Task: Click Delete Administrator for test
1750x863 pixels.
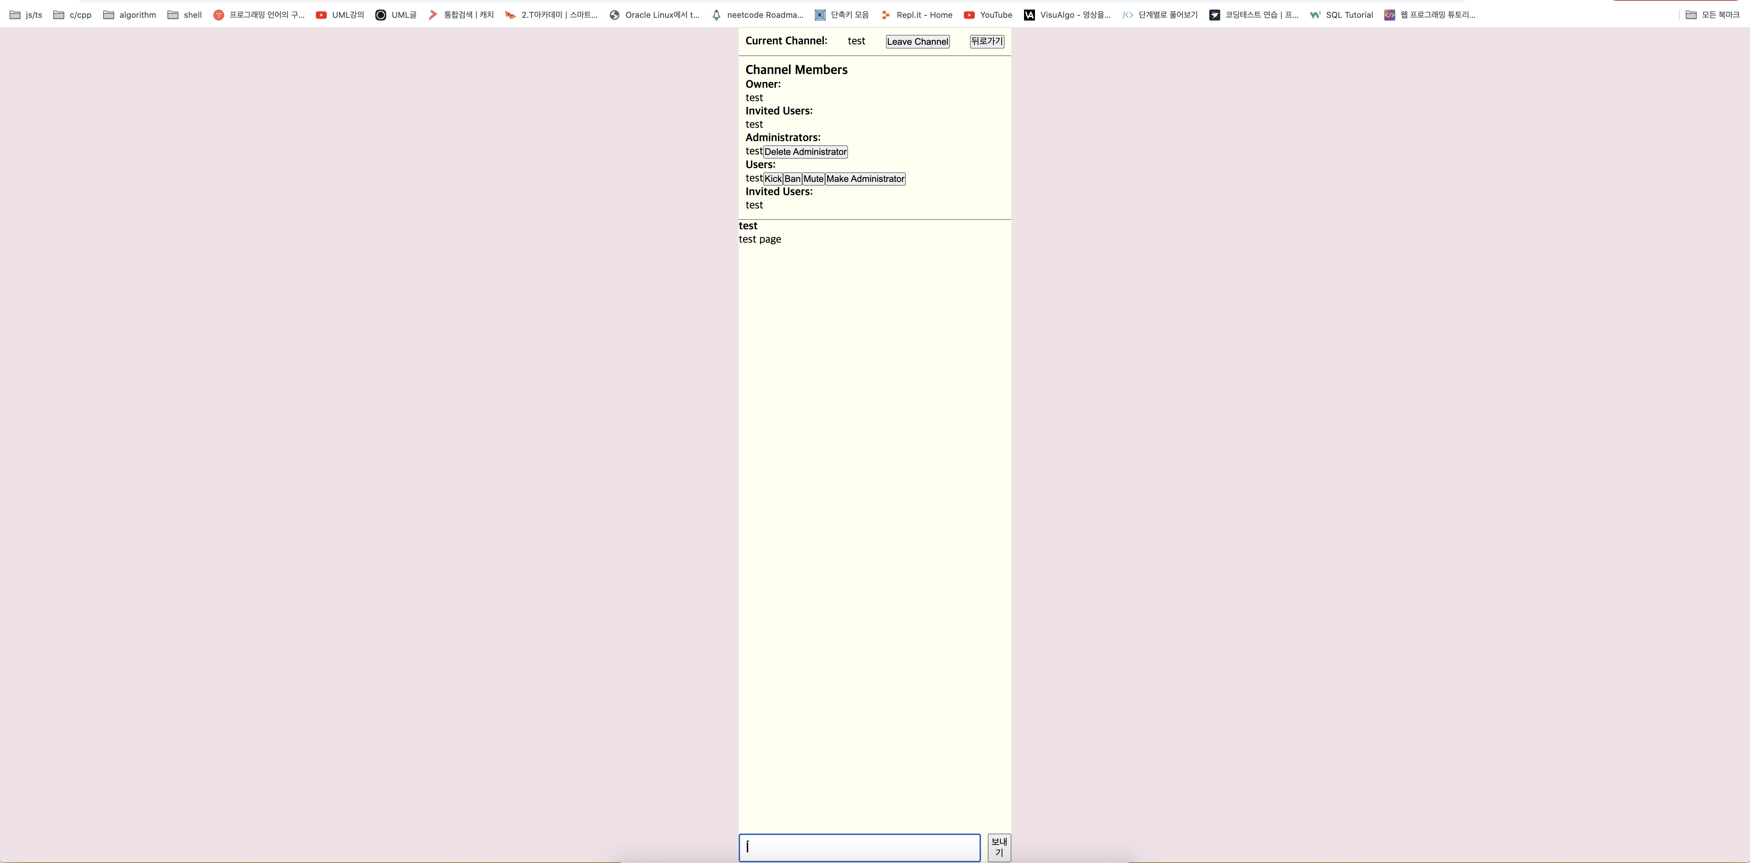Action: 805,151
